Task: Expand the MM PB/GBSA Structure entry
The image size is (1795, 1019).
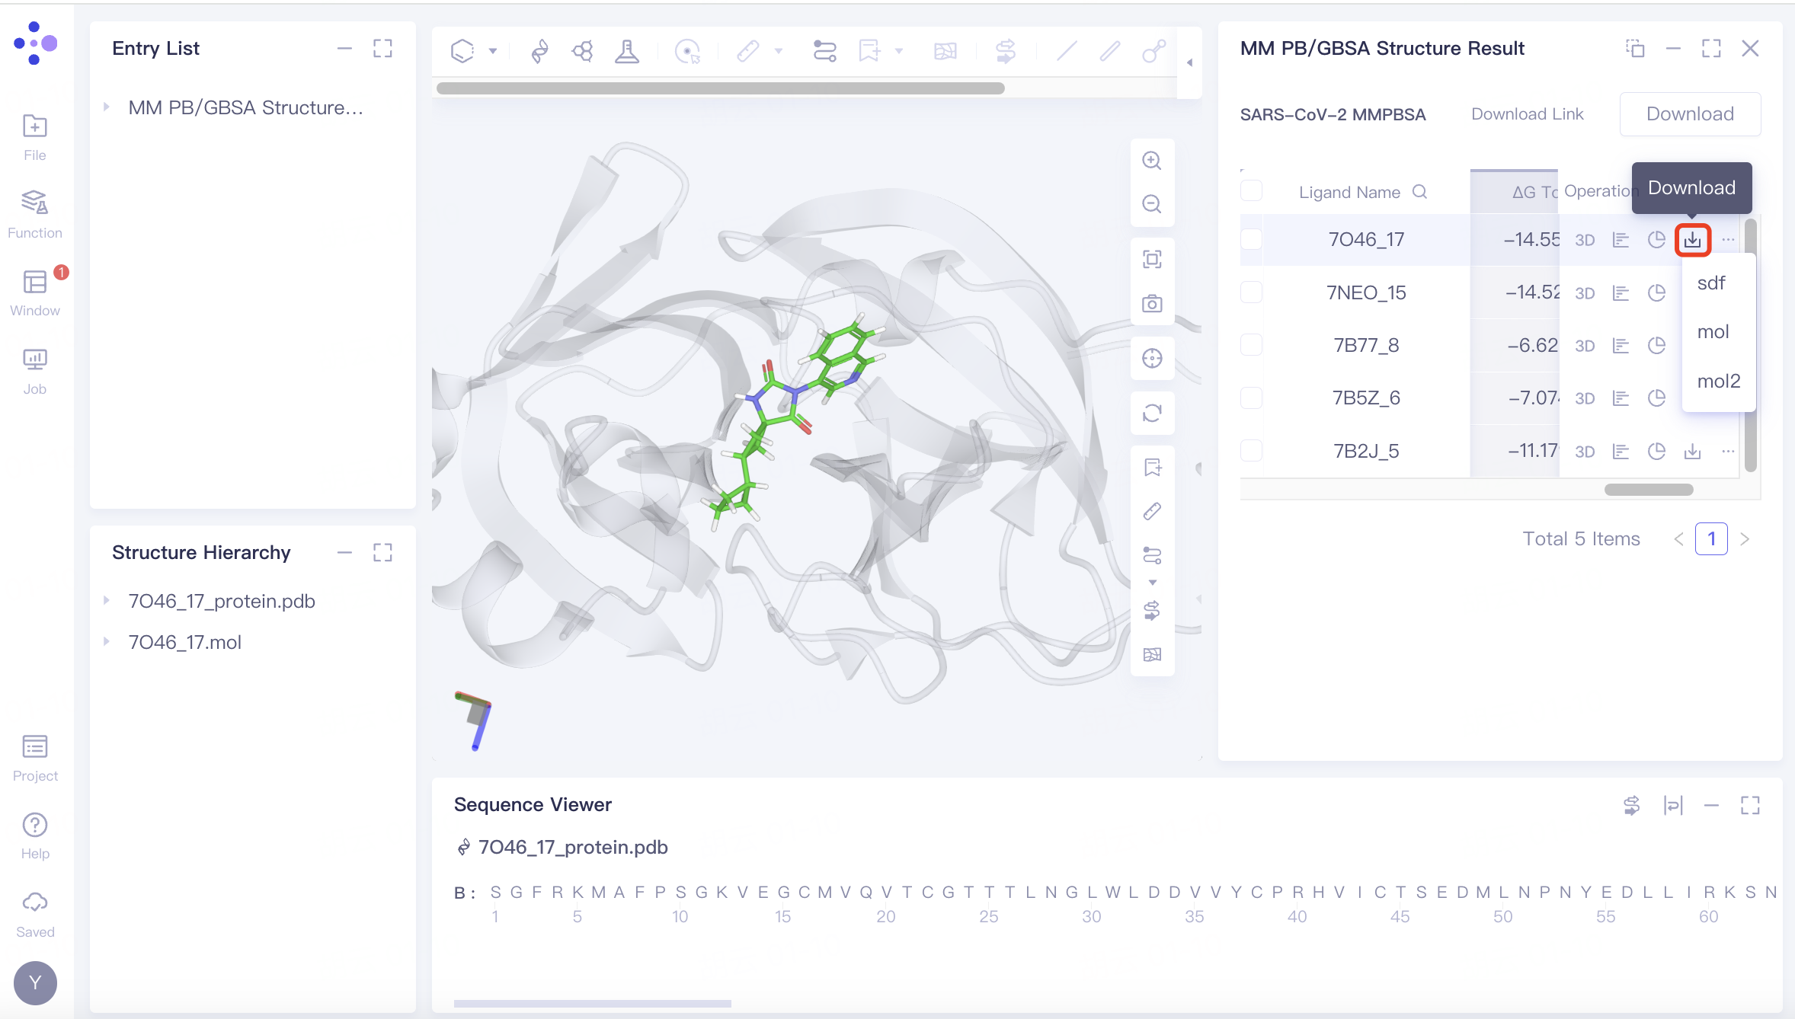Action: tap(106, 107)
